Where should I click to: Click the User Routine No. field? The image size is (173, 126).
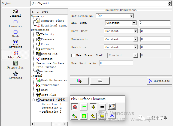coord(116,63)
